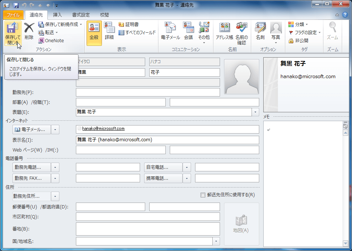
Task: Switch to the Insert (挿入) tab
Action: (x=58, y=15)
